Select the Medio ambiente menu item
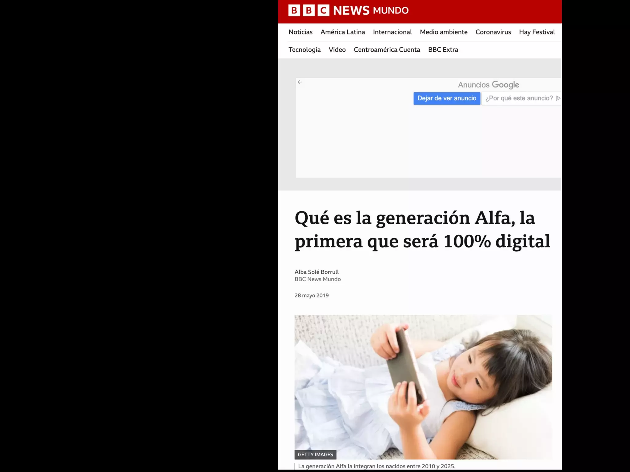 444,32
